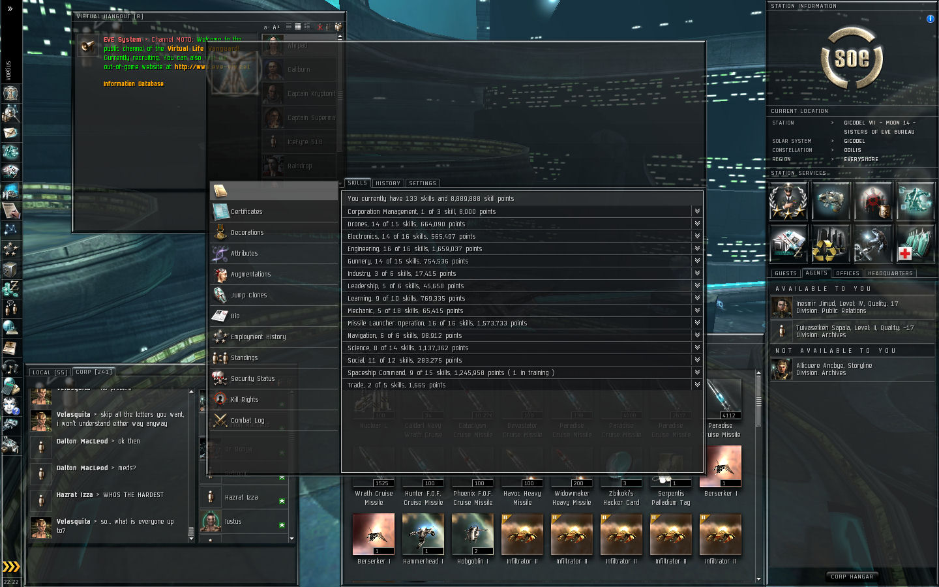Open the corporation stars icon in sidebar

pos(10,249)
